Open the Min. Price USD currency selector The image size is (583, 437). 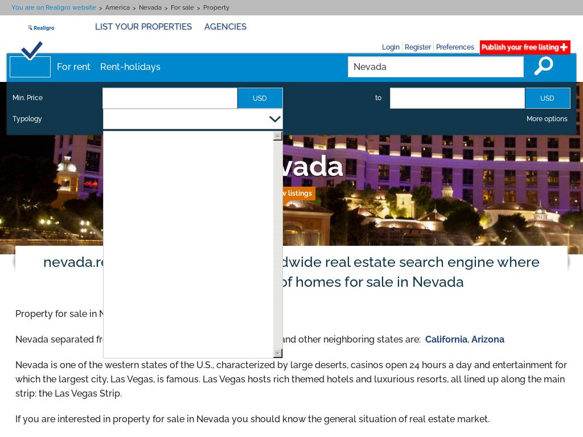pos(260,98)
